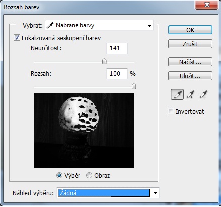Expand the Náhled výběru dropdown arrow

tap(155, 193)
